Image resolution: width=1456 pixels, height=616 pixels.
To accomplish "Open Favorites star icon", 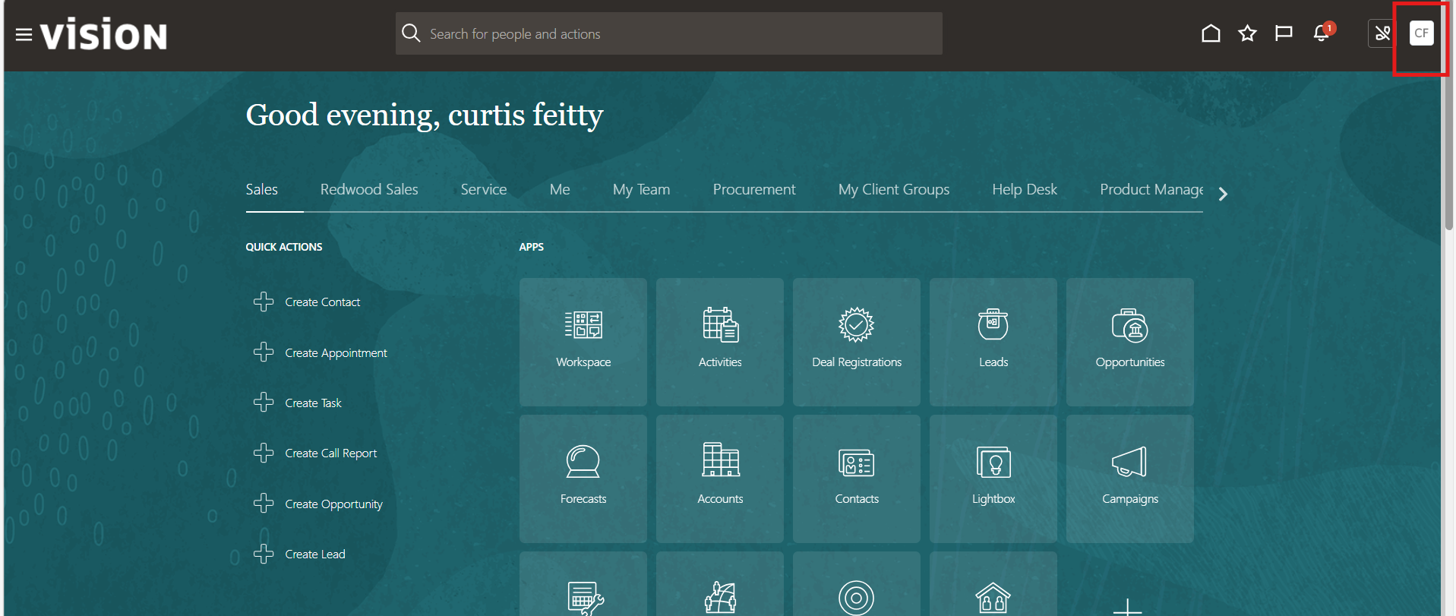I will [1247, 33].
